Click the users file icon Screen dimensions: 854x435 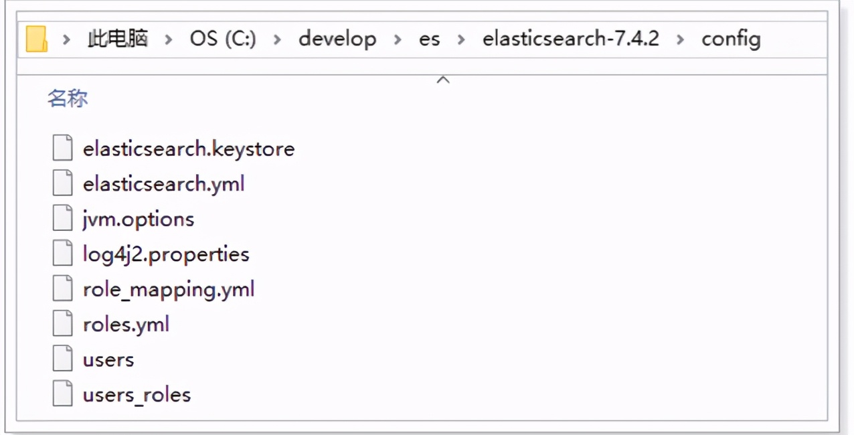(x=62, y=359)
